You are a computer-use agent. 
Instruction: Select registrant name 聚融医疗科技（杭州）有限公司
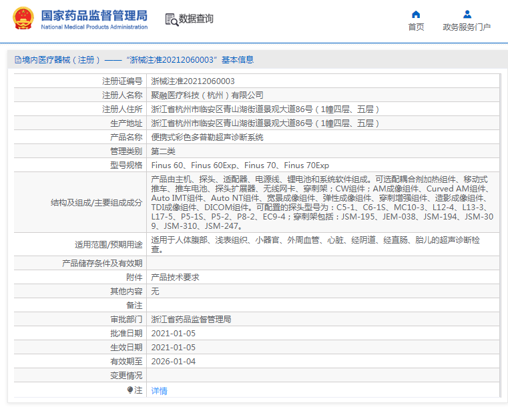(207, 95)
